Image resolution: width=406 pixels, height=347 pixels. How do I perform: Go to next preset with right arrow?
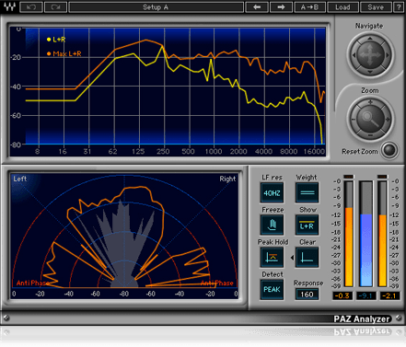coord(281,7)
